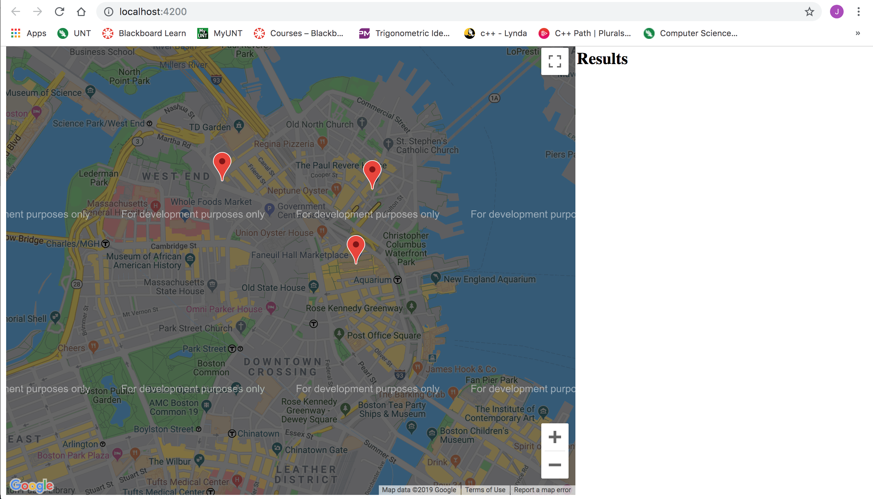Click Report a map error link
Image resolution: width=873 pixels, height=499 pixels.
[542, 490]
